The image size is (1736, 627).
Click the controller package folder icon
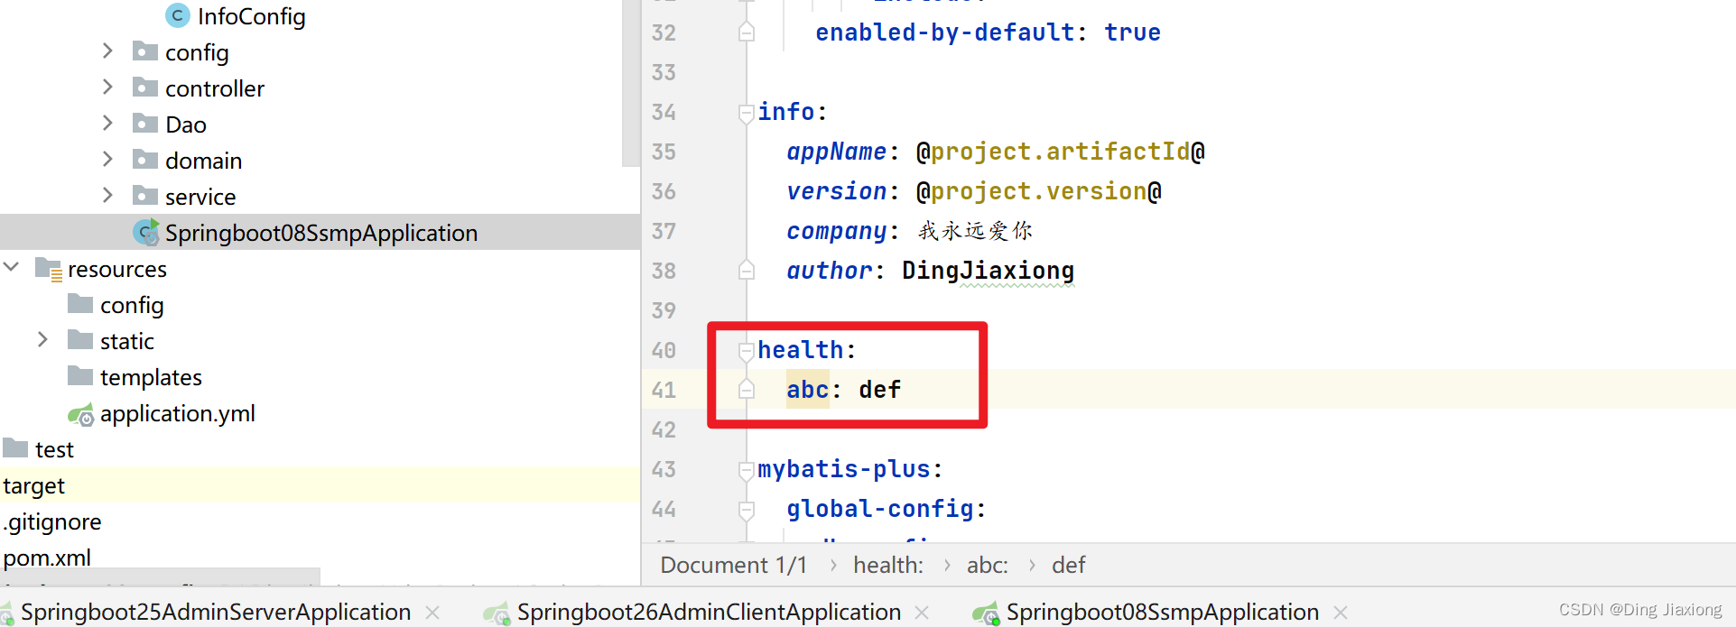click(145, 88)
